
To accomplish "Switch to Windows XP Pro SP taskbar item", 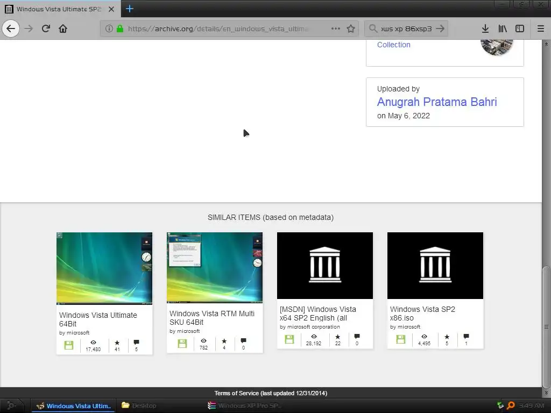I will 245,405.
